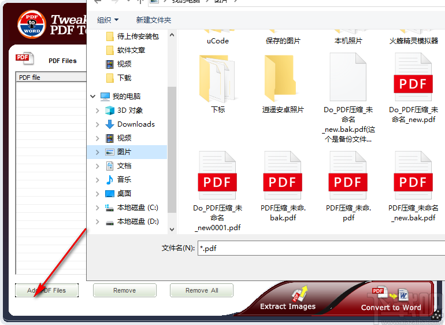Select the Downloads tree item
This screenshot has height=325, width=445.
[130, 124]
